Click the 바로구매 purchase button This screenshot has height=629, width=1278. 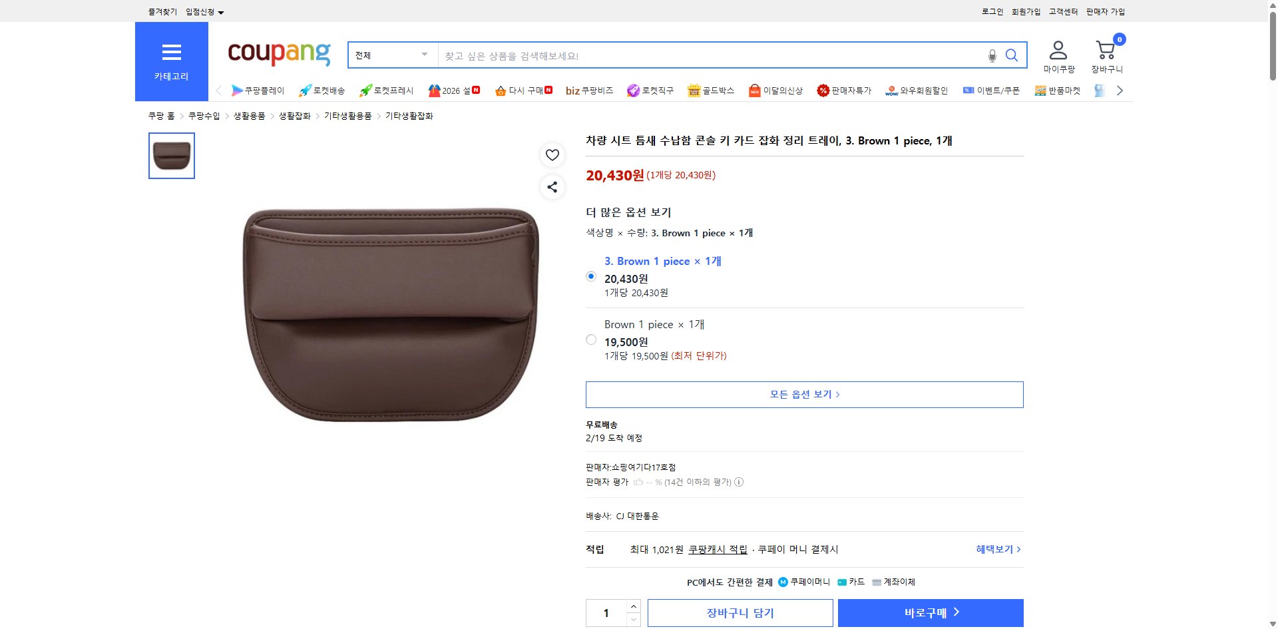(930, 612)
